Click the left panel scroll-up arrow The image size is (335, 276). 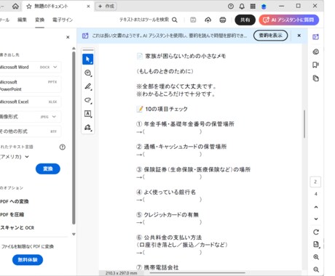click(74, 49)
